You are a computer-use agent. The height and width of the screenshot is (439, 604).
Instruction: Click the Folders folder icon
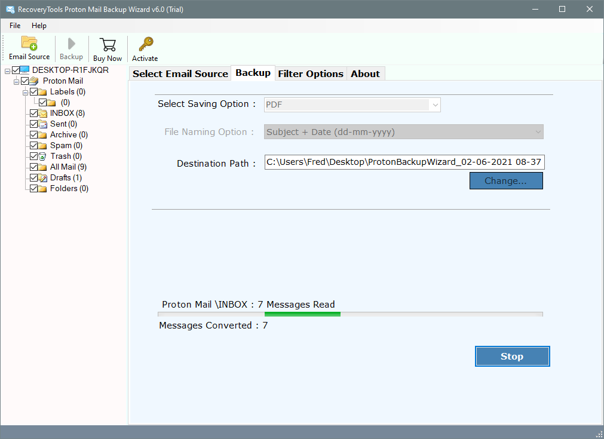(x=42, y=189)
